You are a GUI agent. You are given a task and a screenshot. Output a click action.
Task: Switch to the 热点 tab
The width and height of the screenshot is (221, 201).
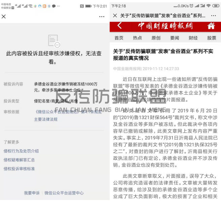(137, 38)
